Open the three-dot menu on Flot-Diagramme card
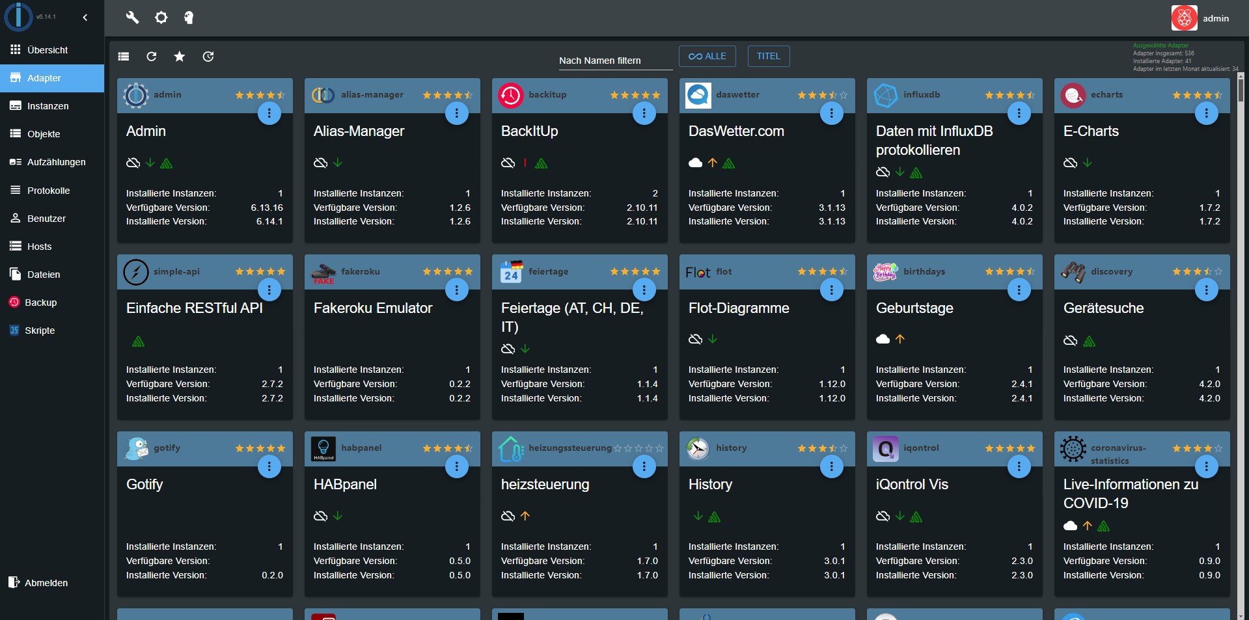 pos(832,290)
